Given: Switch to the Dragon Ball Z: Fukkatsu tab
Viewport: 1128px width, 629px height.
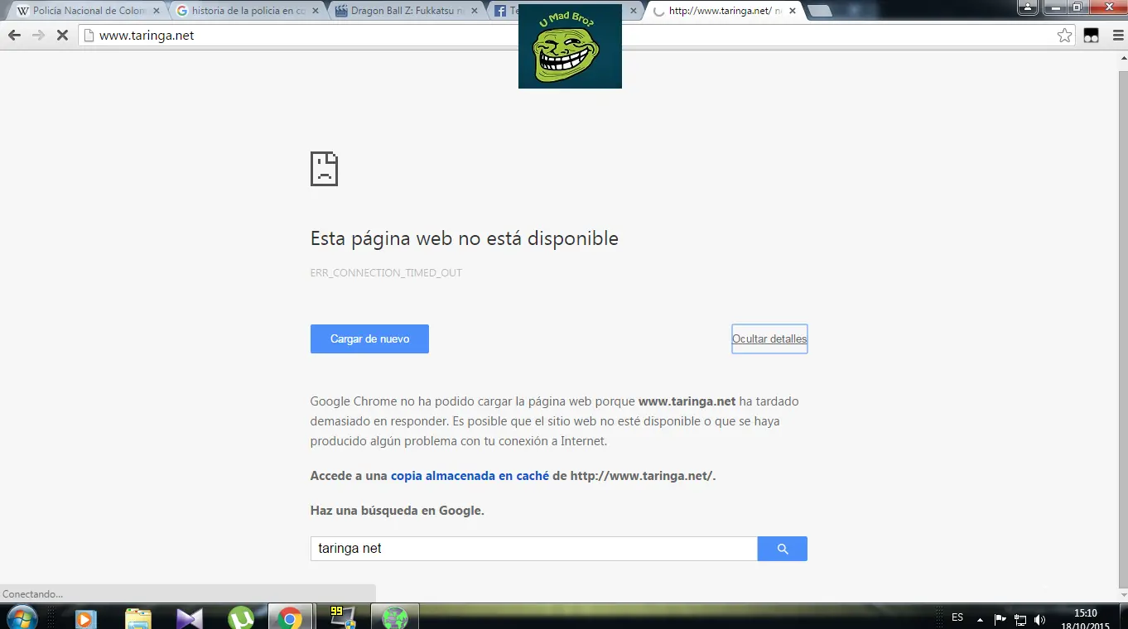Looking at the screenshot, I should pyautogui.click(x=405, y=11).
